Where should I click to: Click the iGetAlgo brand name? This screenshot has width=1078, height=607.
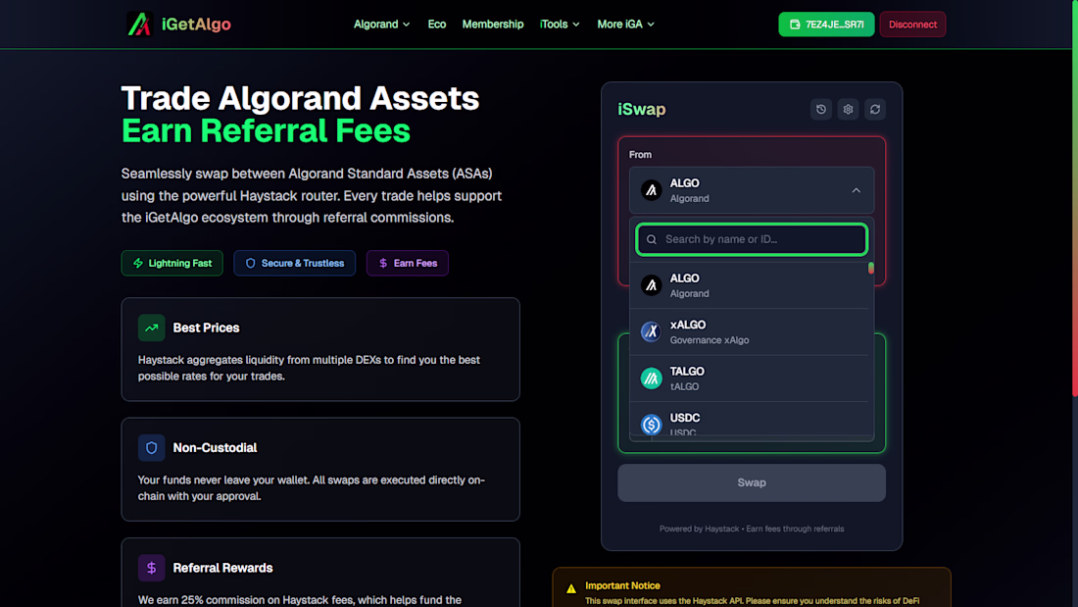(196, 25)
